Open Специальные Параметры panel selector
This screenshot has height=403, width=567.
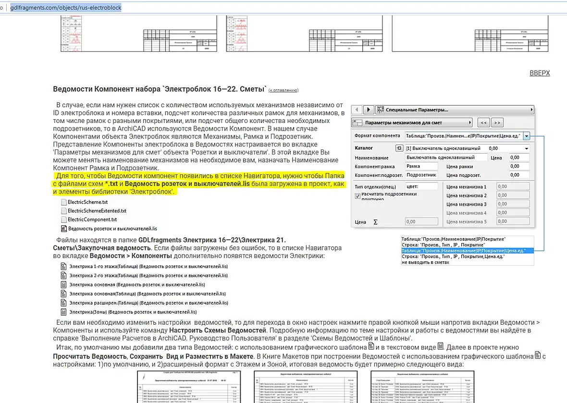455,110
